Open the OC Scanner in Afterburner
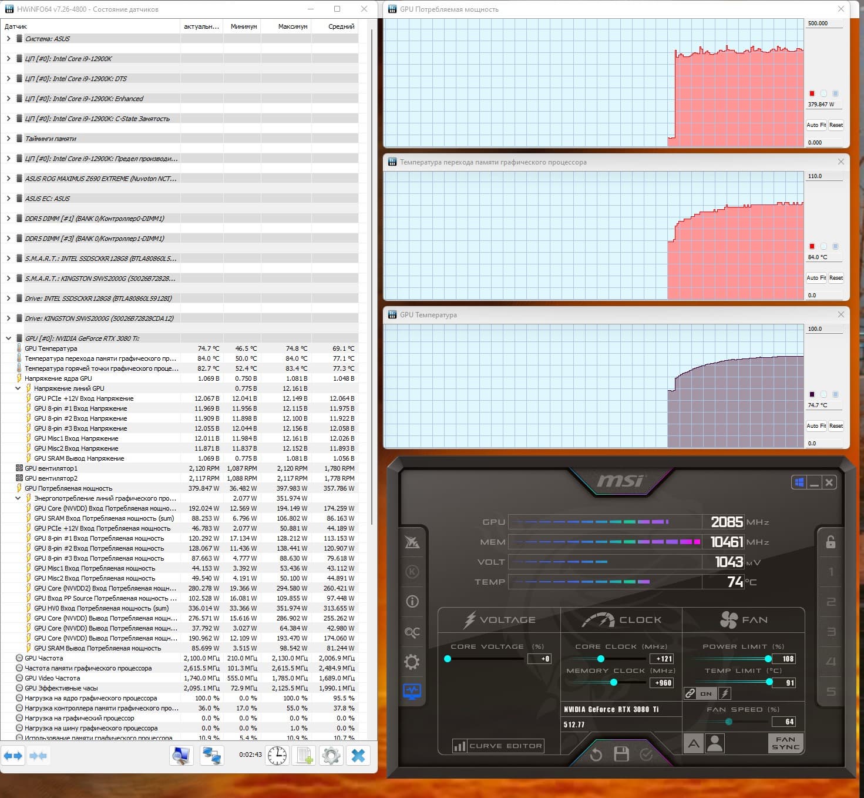864x798 pixels. tap(412, 632)
